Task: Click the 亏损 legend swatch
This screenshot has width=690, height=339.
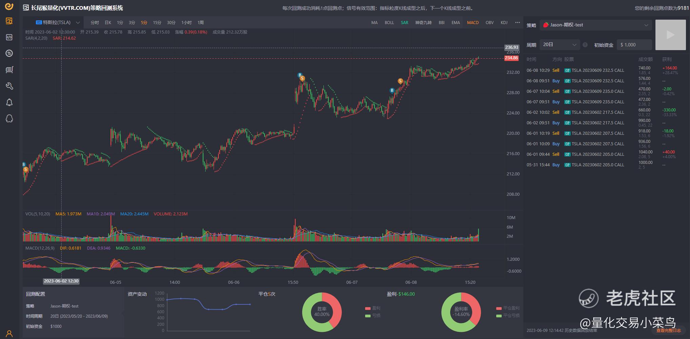Action: click(368, 316)
